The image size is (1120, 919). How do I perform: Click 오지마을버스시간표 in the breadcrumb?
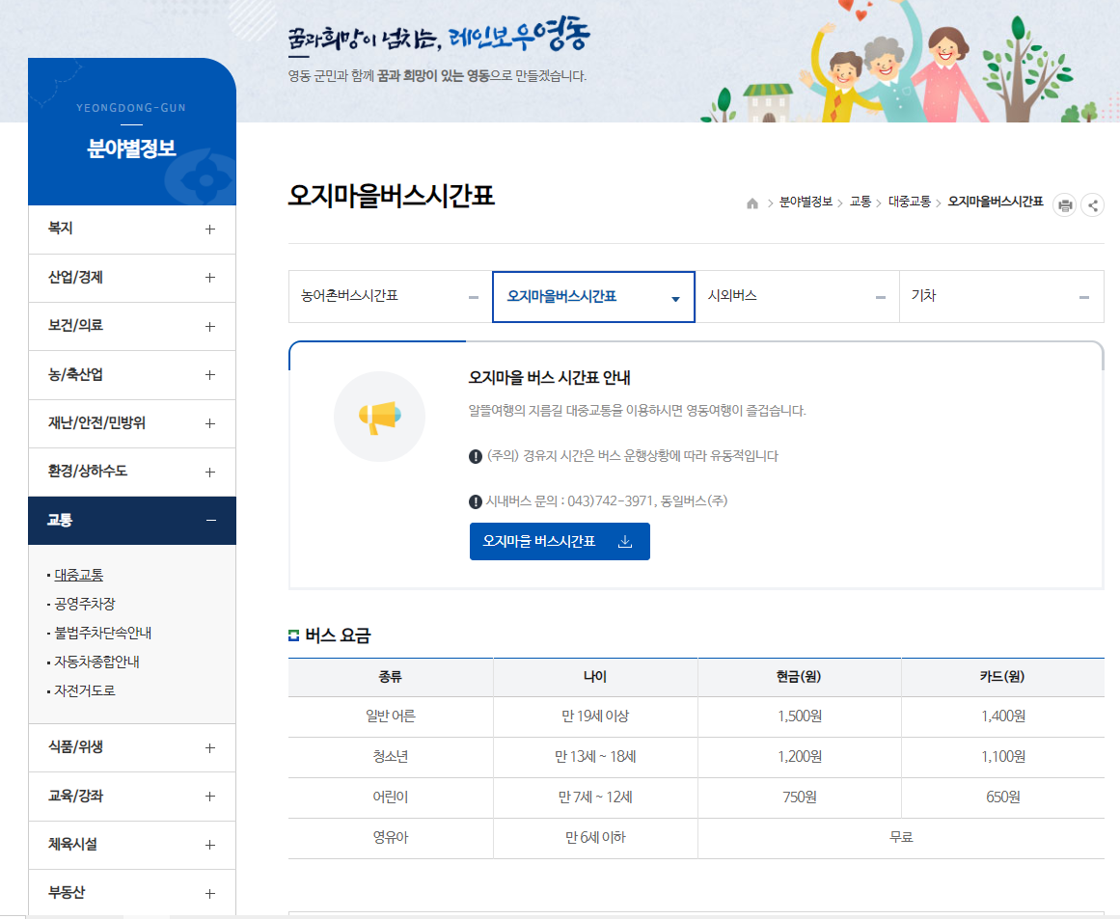point(995,203)
